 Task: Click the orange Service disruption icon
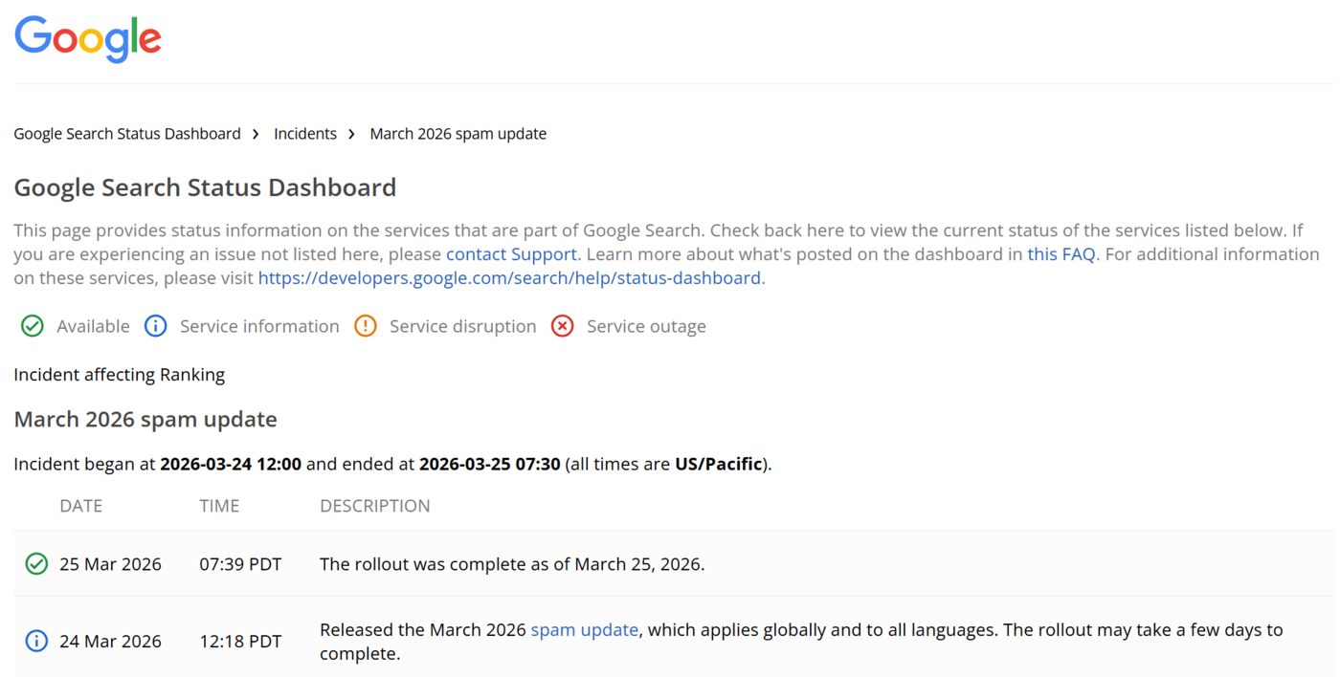point(366,326)
